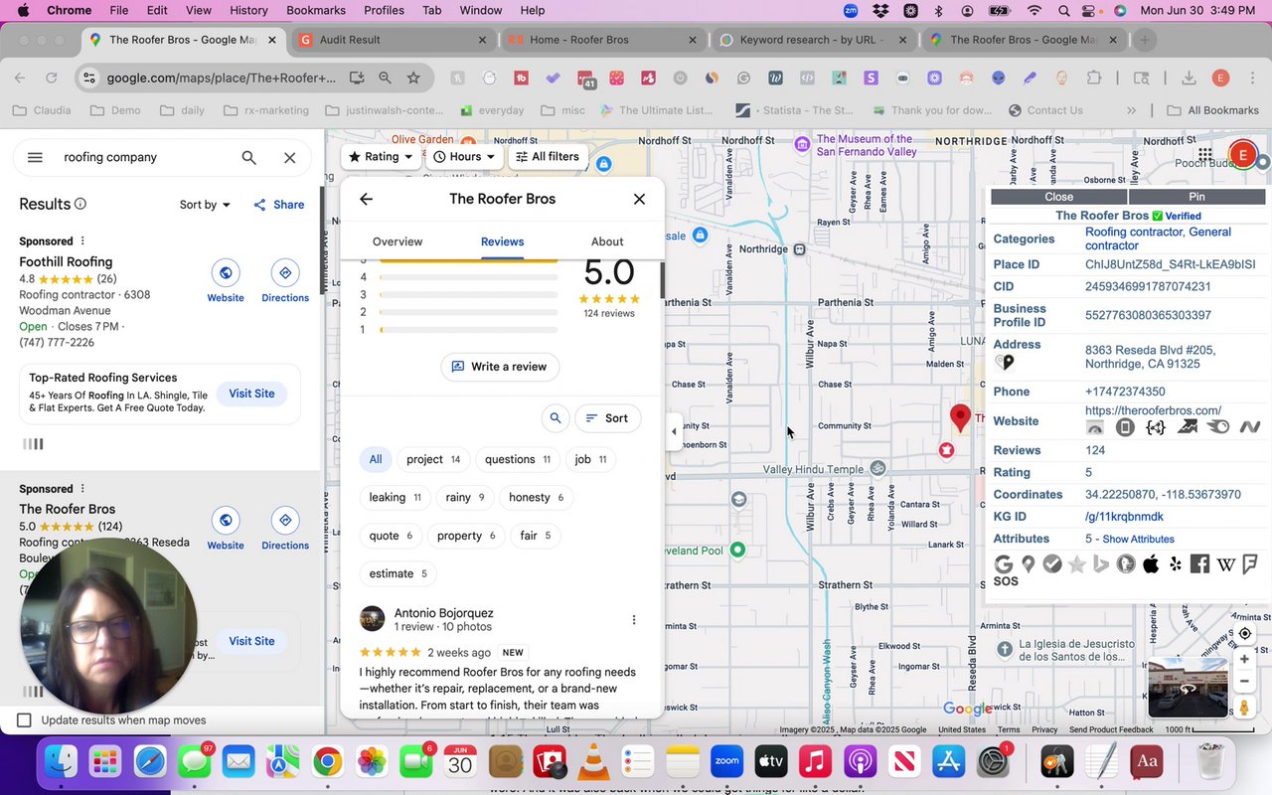Click the Write a review button
The image size is (1272, 795).
click(500, 367)
